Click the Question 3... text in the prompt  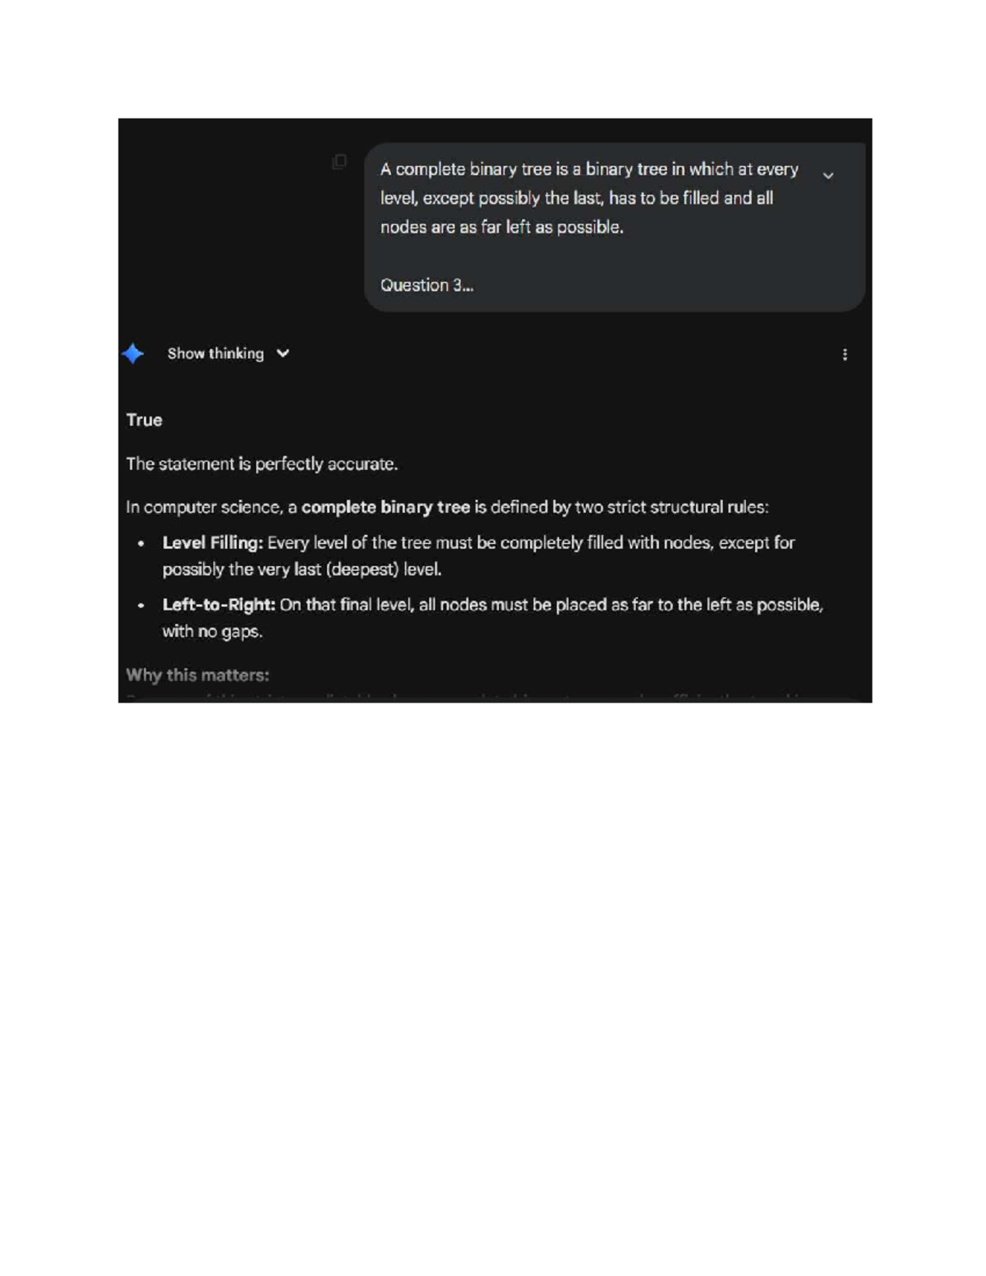click(426, 285)
